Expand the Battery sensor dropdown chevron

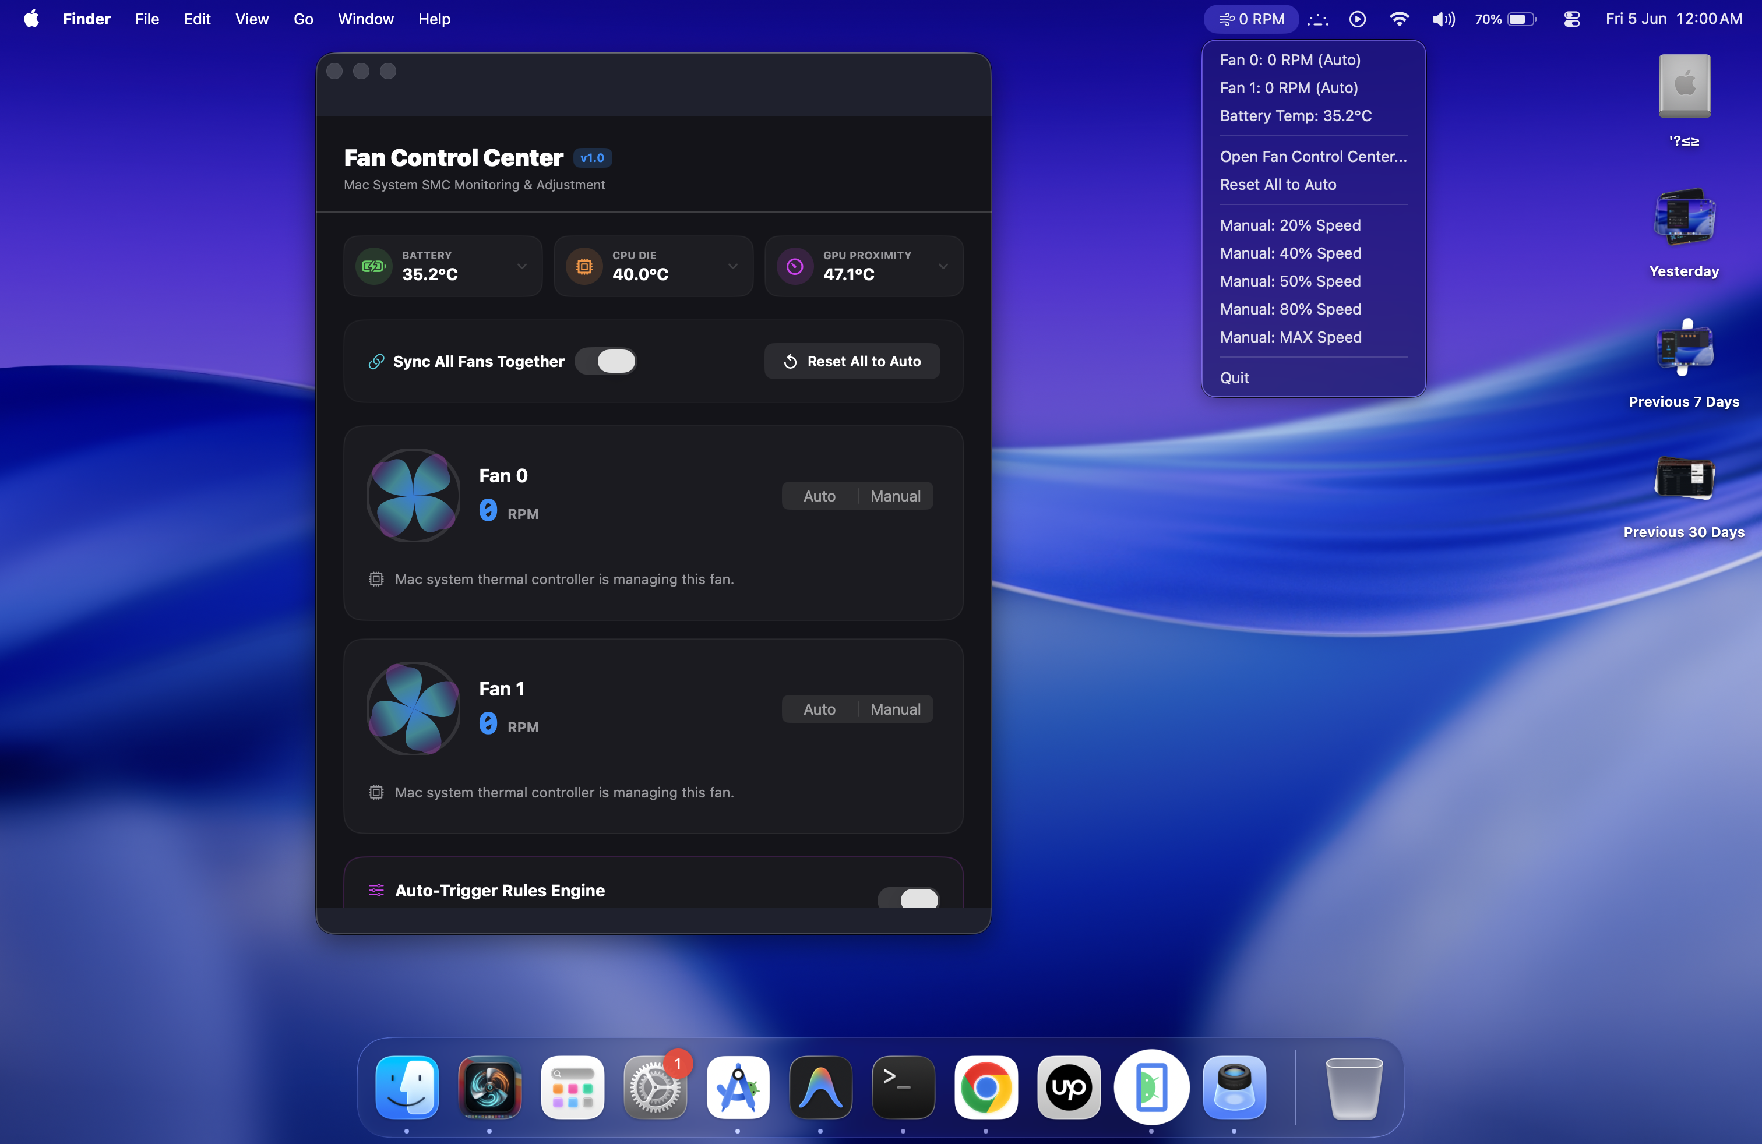pos(522,266)
